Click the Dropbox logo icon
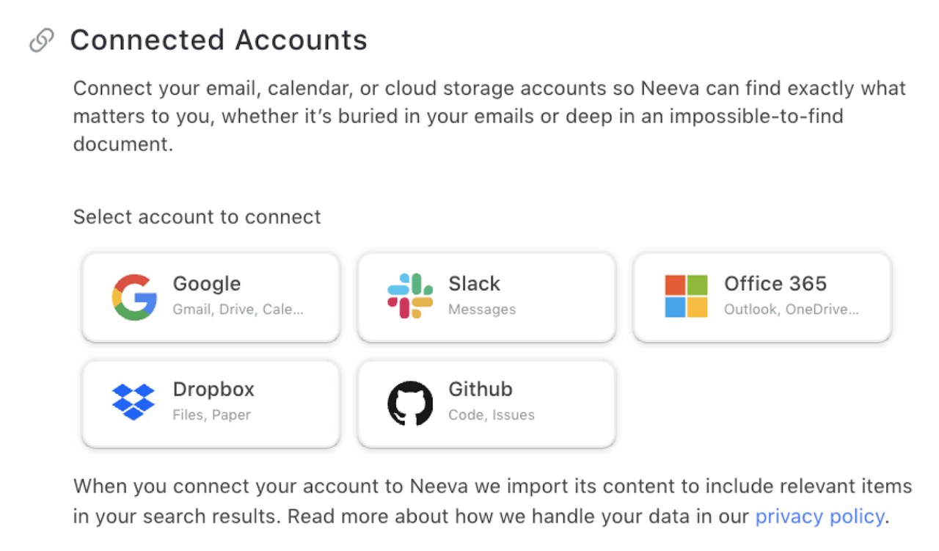939x551 pixels. pos(134,402)
